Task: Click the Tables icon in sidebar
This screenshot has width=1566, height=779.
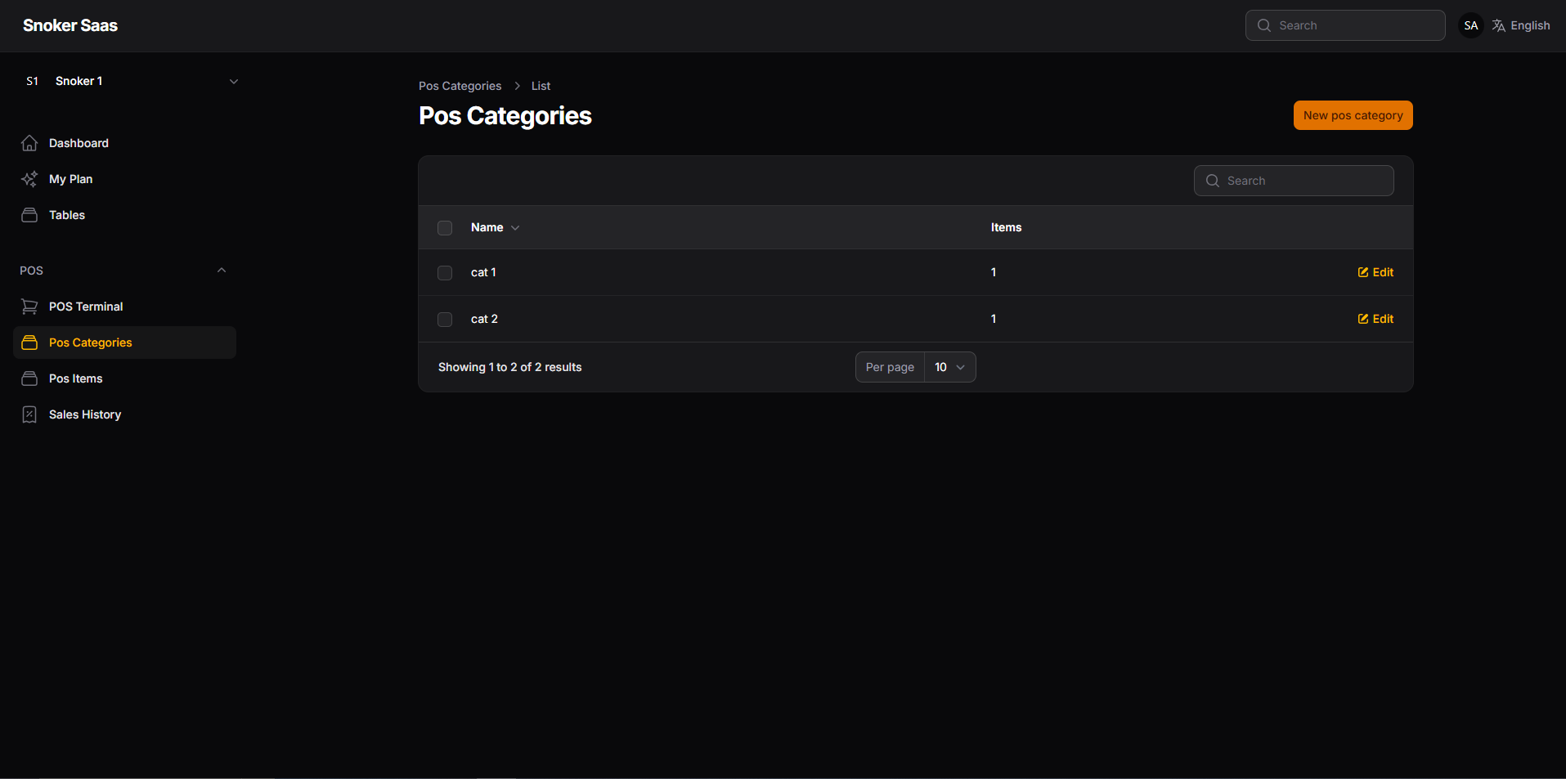Action: click(29, 215)
